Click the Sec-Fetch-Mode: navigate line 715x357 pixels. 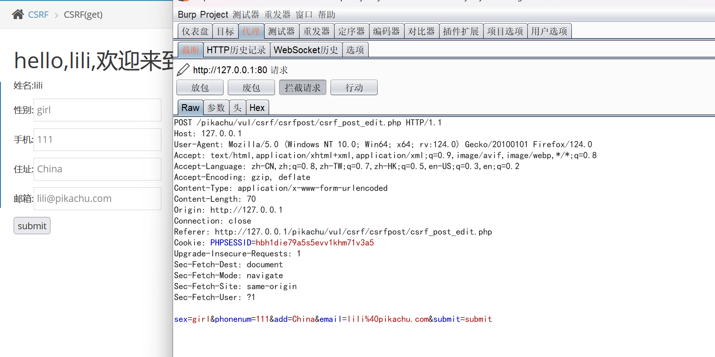point(229,276)
